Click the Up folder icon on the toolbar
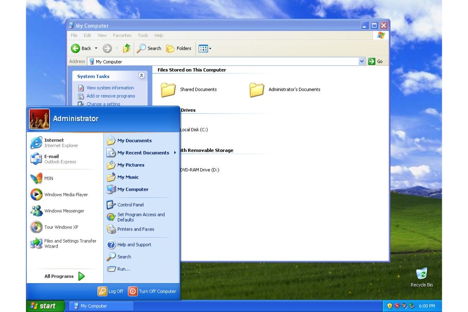 [x=126, y=48]
